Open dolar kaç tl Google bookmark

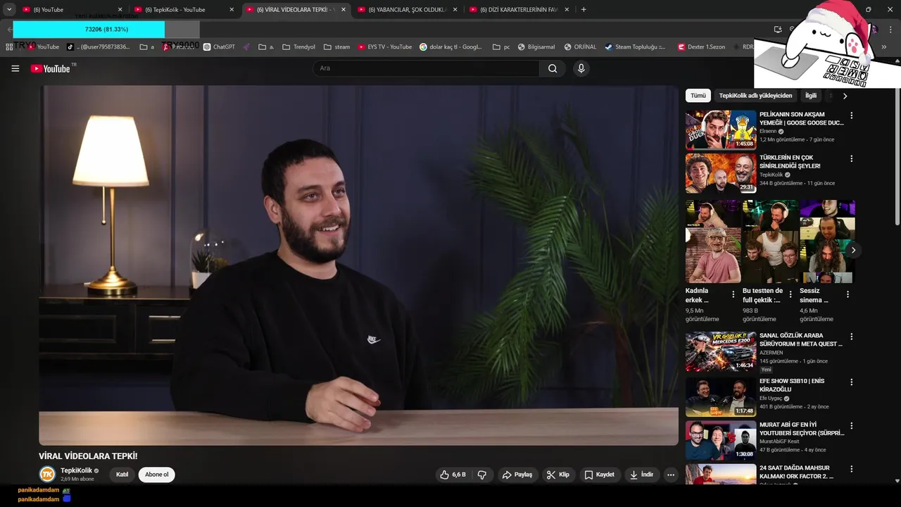click(x=450, y=47)
